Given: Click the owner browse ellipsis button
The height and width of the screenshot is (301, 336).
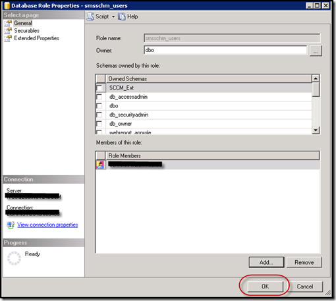Looking at the screenshot, I should [316, 51].
